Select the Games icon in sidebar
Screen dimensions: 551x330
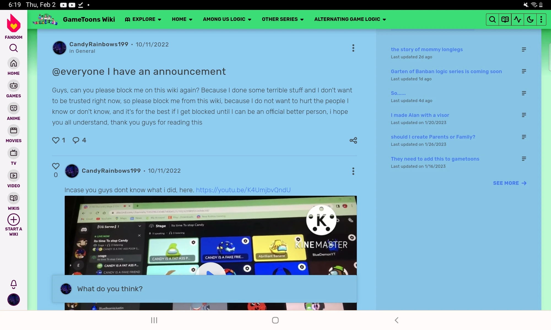click(13, 86)
